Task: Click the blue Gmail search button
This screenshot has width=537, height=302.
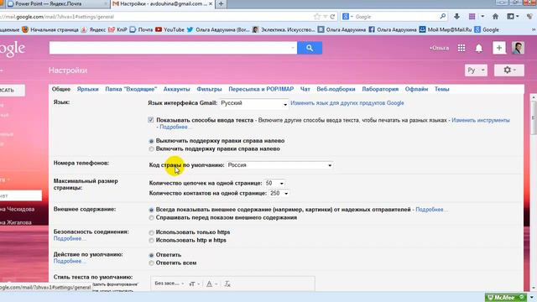Action: 310,48
